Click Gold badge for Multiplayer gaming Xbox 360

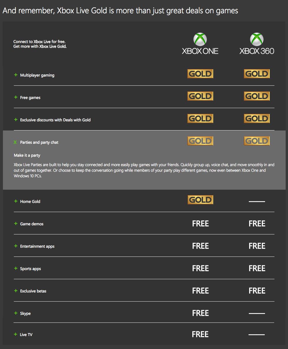click(257, 74)
